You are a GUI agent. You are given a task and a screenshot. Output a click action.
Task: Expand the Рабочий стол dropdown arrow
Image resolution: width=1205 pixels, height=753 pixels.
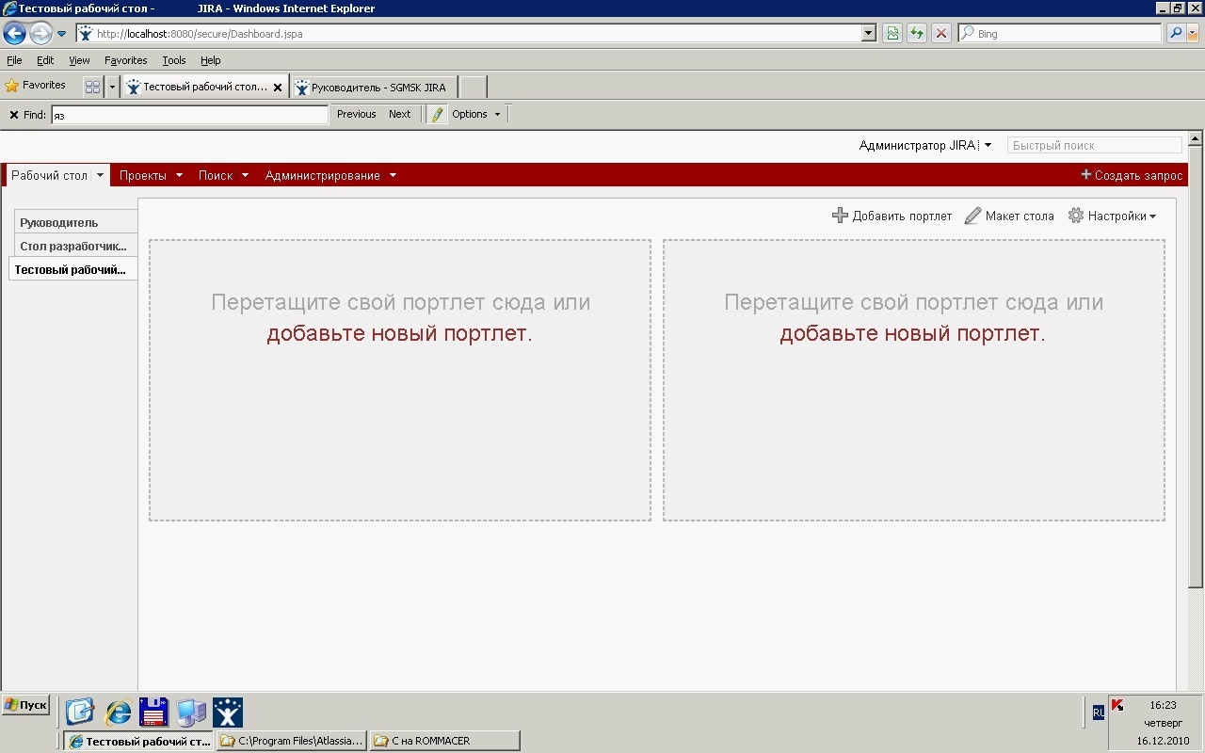tap(100, 175)
